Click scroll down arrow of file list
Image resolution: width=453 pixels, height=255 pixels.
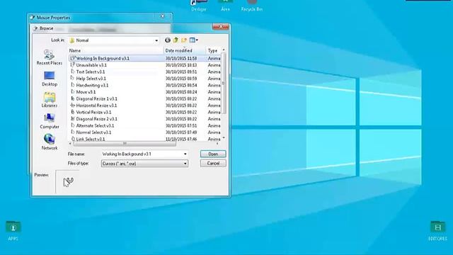224,138
